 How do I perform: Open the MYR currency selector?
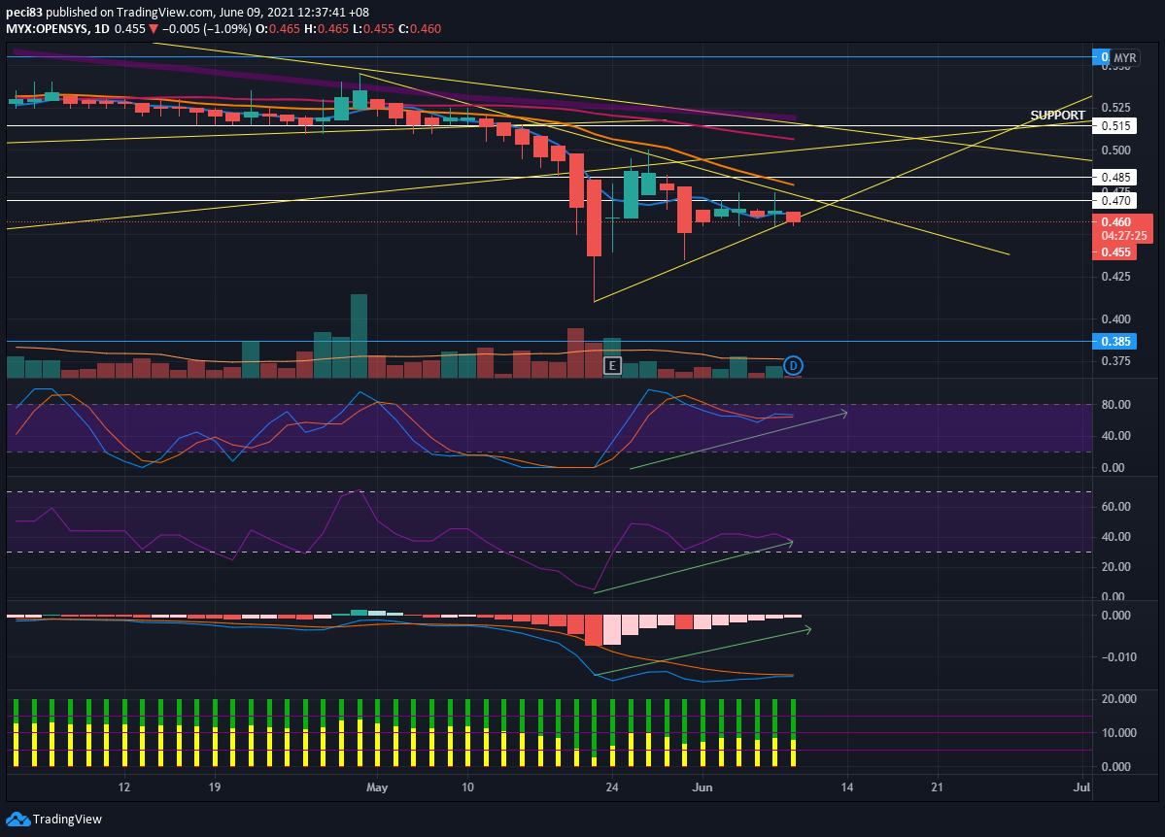(1125, 57)
